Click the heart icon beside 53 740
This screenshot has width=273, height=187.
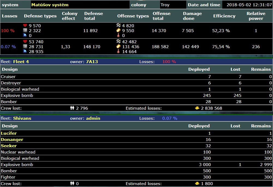25,42
